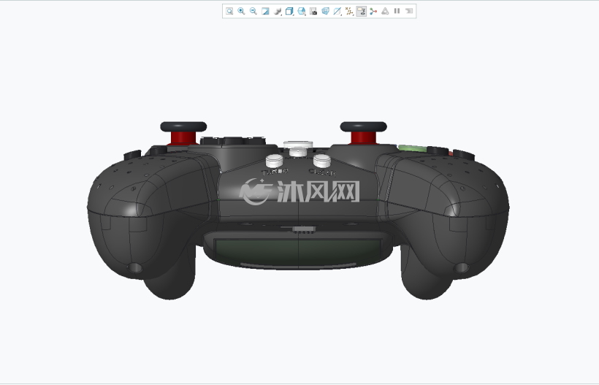
Task: Toggle the Annotation Display icon
Action: click(x=361, y=11)
